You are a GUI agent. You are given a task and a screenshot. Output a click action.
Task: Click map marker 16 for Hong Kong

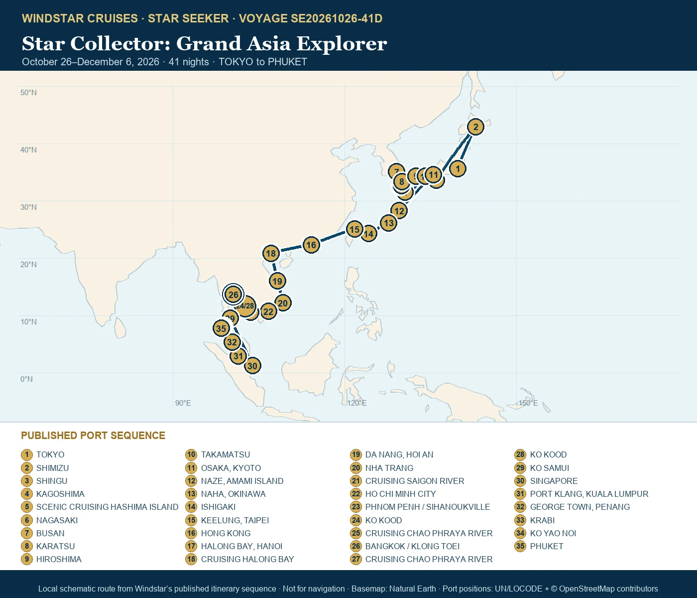pyautogui.click(x=311, y=245)
